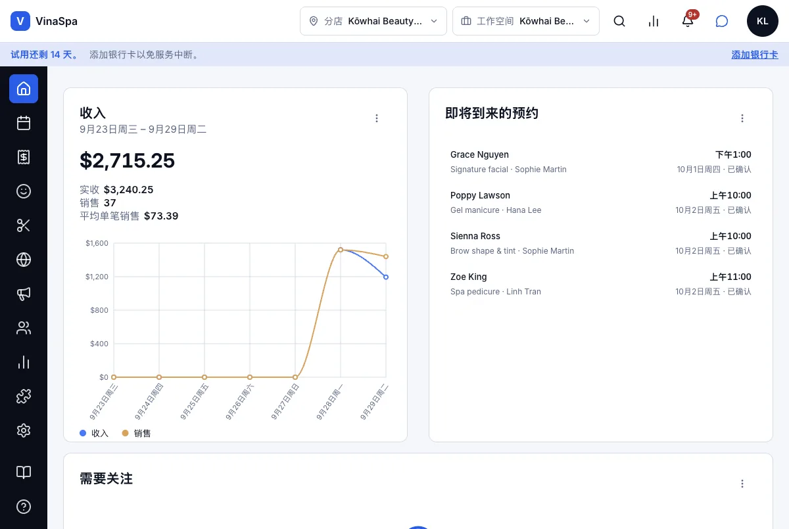This screenshot has height=529, width=789.
Task: Open the Reports bar chart sidebar icon
Action: (x=24, y=362)
